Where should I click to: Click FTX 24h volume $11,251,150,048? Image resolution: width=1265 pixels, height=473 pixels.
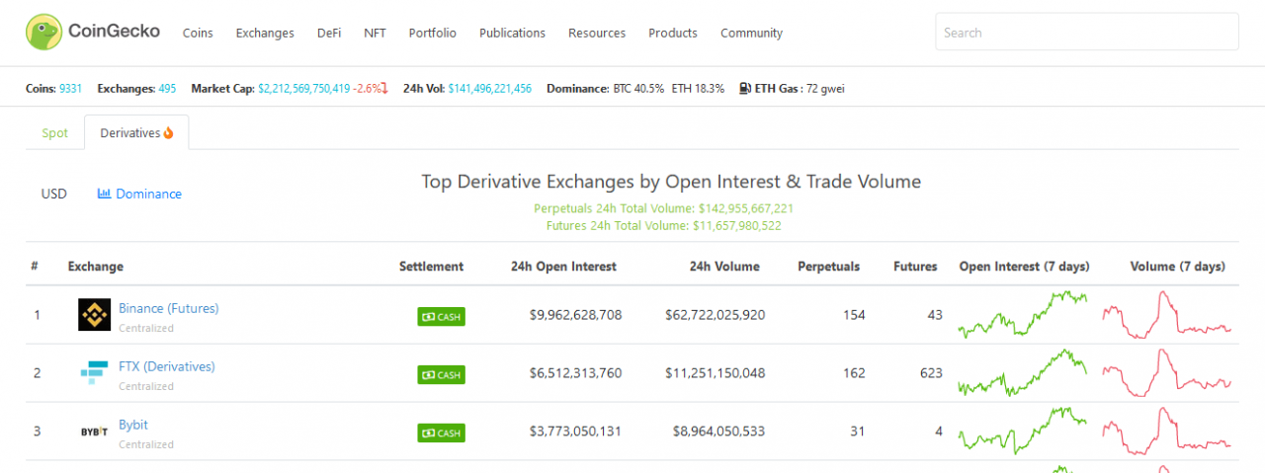[715, 373]
